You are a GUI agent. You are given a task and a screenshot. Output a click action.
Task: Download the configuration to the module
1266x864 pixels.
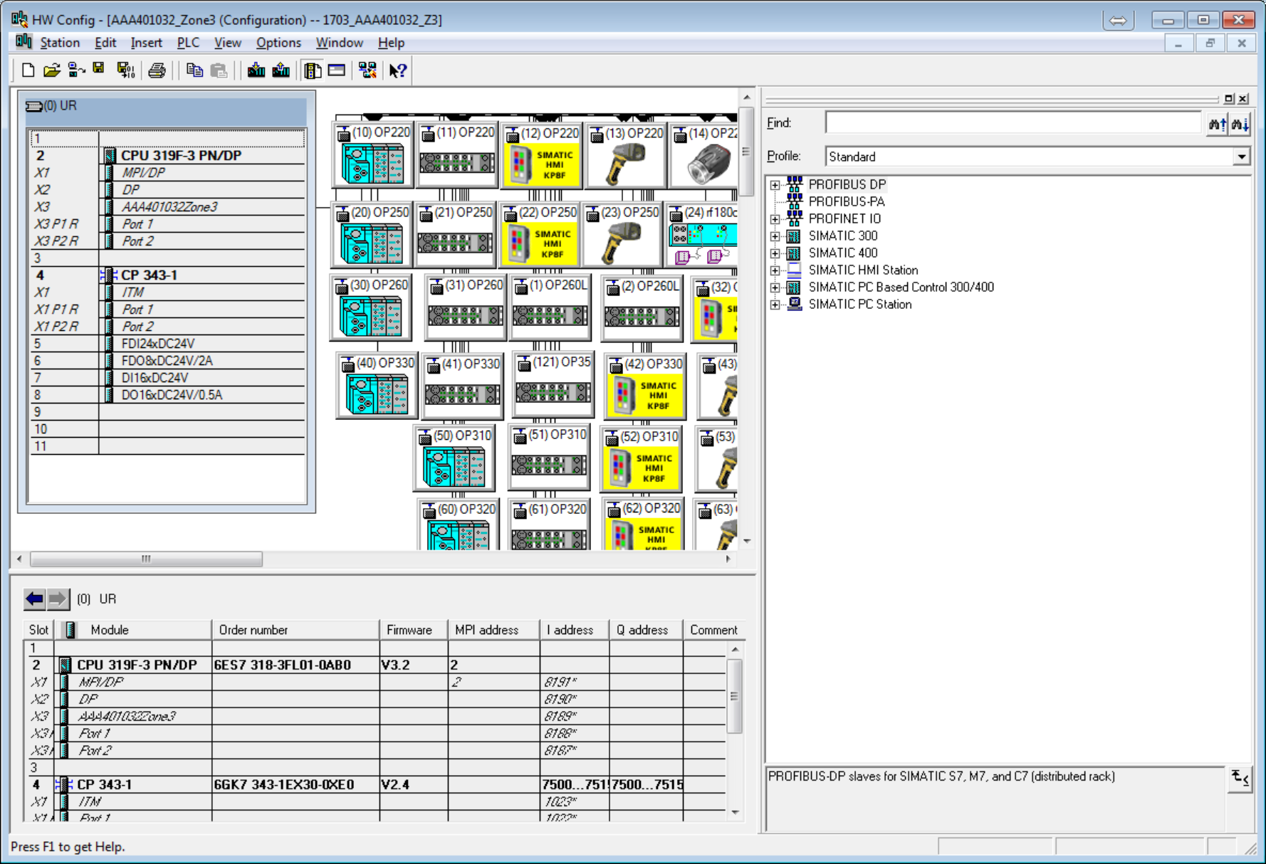click(255, 70)
